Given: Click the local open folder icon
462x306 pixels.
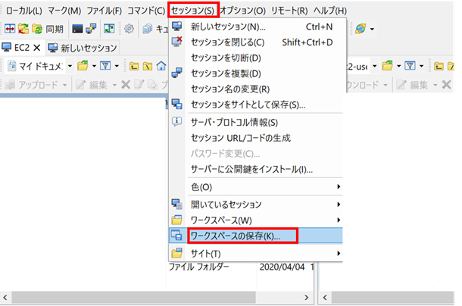Looking at the screenshot, I should point(83,66).
